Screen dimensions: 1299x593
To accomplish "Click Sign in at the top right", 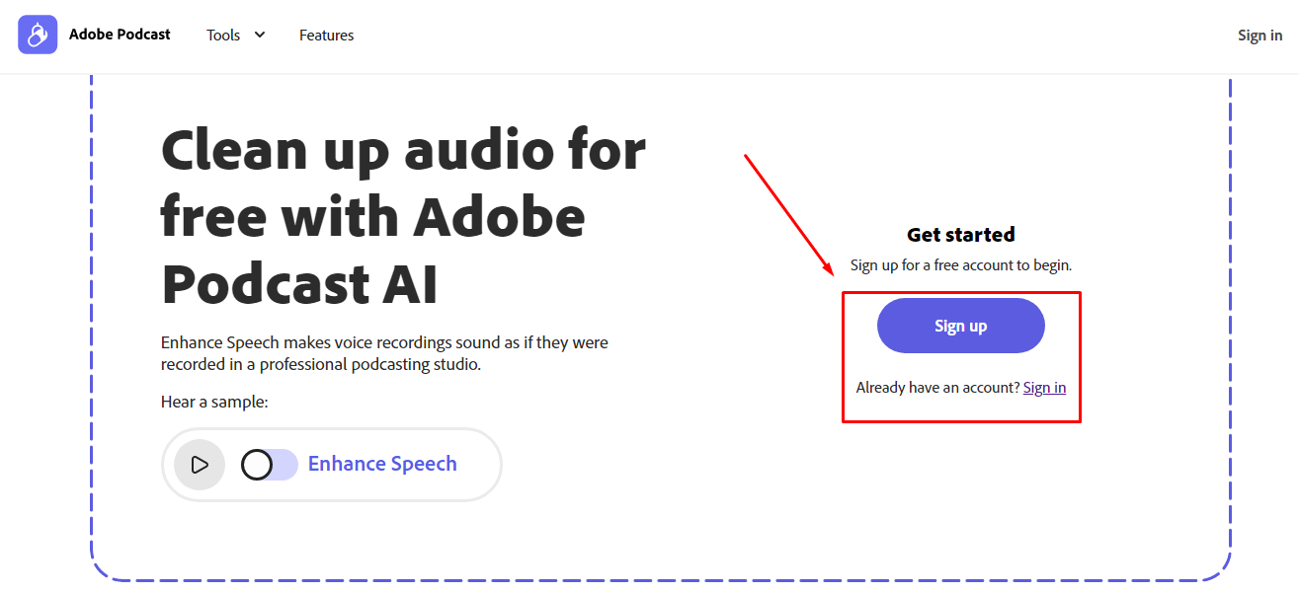I will click(x=1259, y=35).
